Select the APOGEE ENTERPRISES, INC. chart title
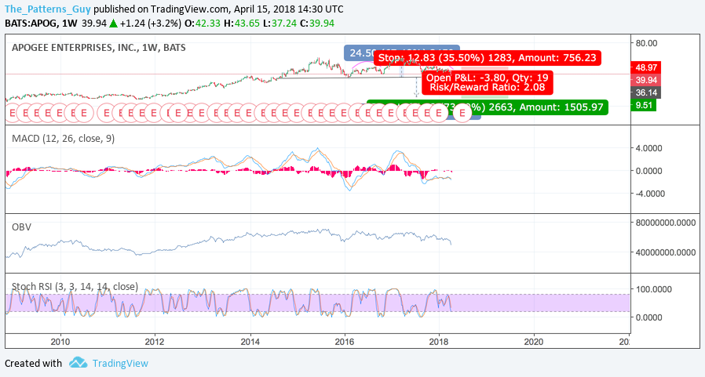This screenshot has width=705, height=377. click(98, 48)
